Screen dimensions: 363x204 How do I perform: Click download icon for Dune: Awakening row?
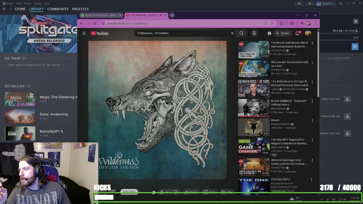pos(347,116)
